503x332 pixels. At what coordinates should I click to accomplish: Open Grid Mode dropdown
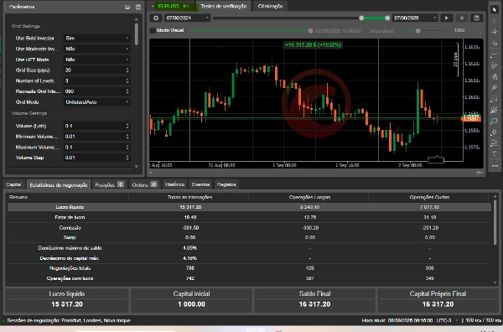[x=96, y=102]
